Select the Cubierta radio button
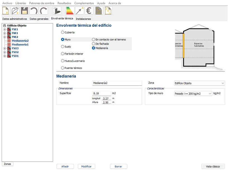The height and width of the screenshot is (171, 229). [x=63, y=32]
